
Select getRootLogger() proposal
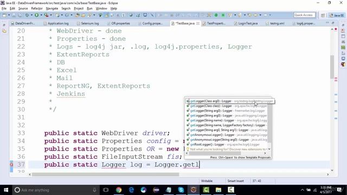227,145
